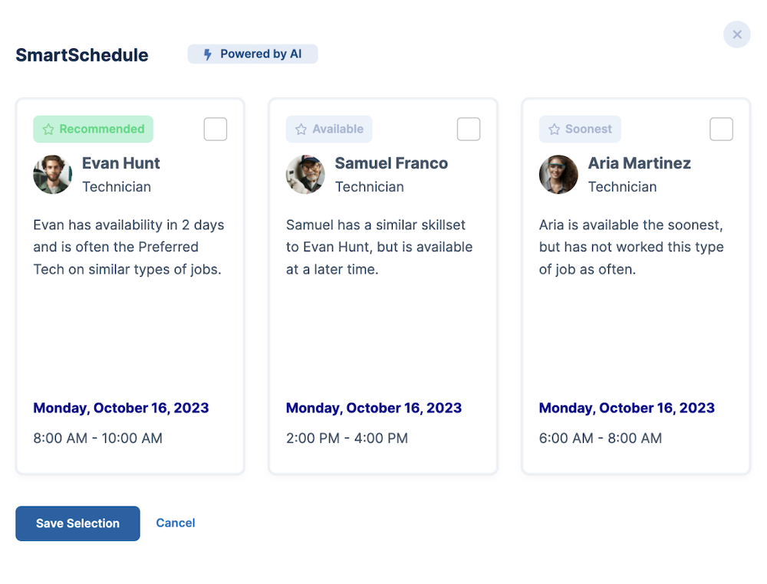The image size is (767, 584).
Task: Select the 8:00 AM - 10:00 AM slot
Action: click(97, 438)
